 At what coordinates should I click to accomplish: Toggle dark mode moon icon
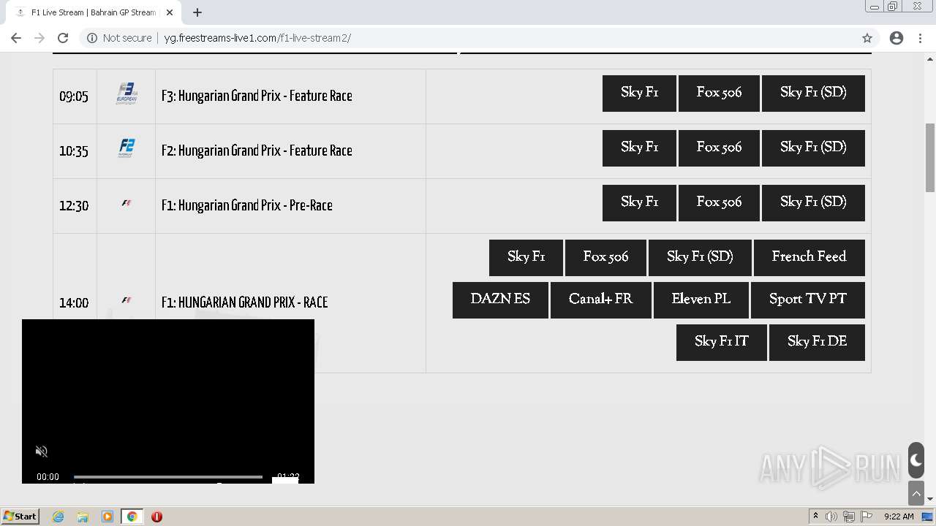(x=916, y=460)
